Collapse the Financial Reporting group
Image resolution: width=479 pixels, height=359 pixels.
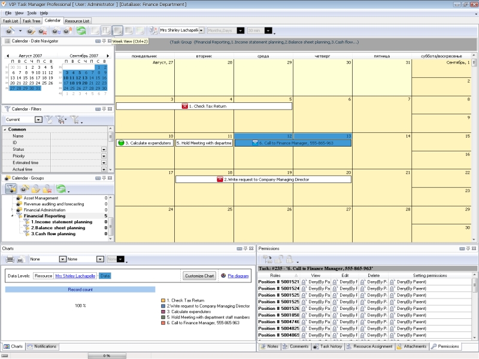(13, 216)
